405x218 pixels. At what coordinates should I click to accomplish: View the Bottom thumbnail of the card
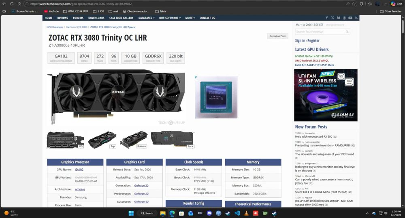tap(134, 140)
